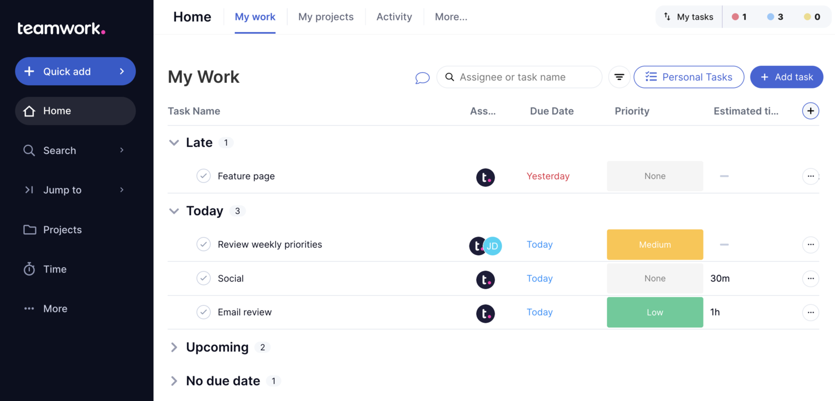Click the Add task button
Screen dimensions: 835x401
coord(786,77)
